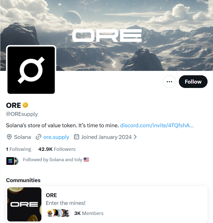Click the chain link icon before ore.supply
This screenshot has height=223, width=213.
pos(38,137)
